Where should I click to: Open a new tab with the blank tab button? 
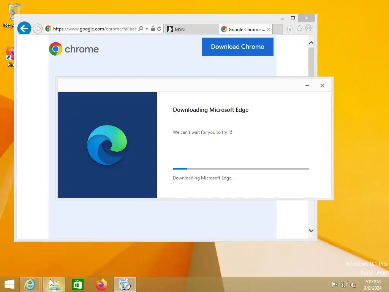coord(278,29)
